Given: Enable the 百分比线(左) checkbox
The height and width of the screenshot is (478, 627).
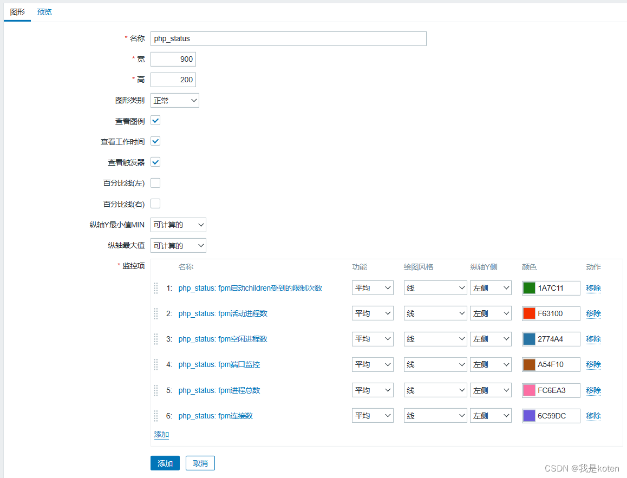Looking at the screenshot, I should 155,183.
